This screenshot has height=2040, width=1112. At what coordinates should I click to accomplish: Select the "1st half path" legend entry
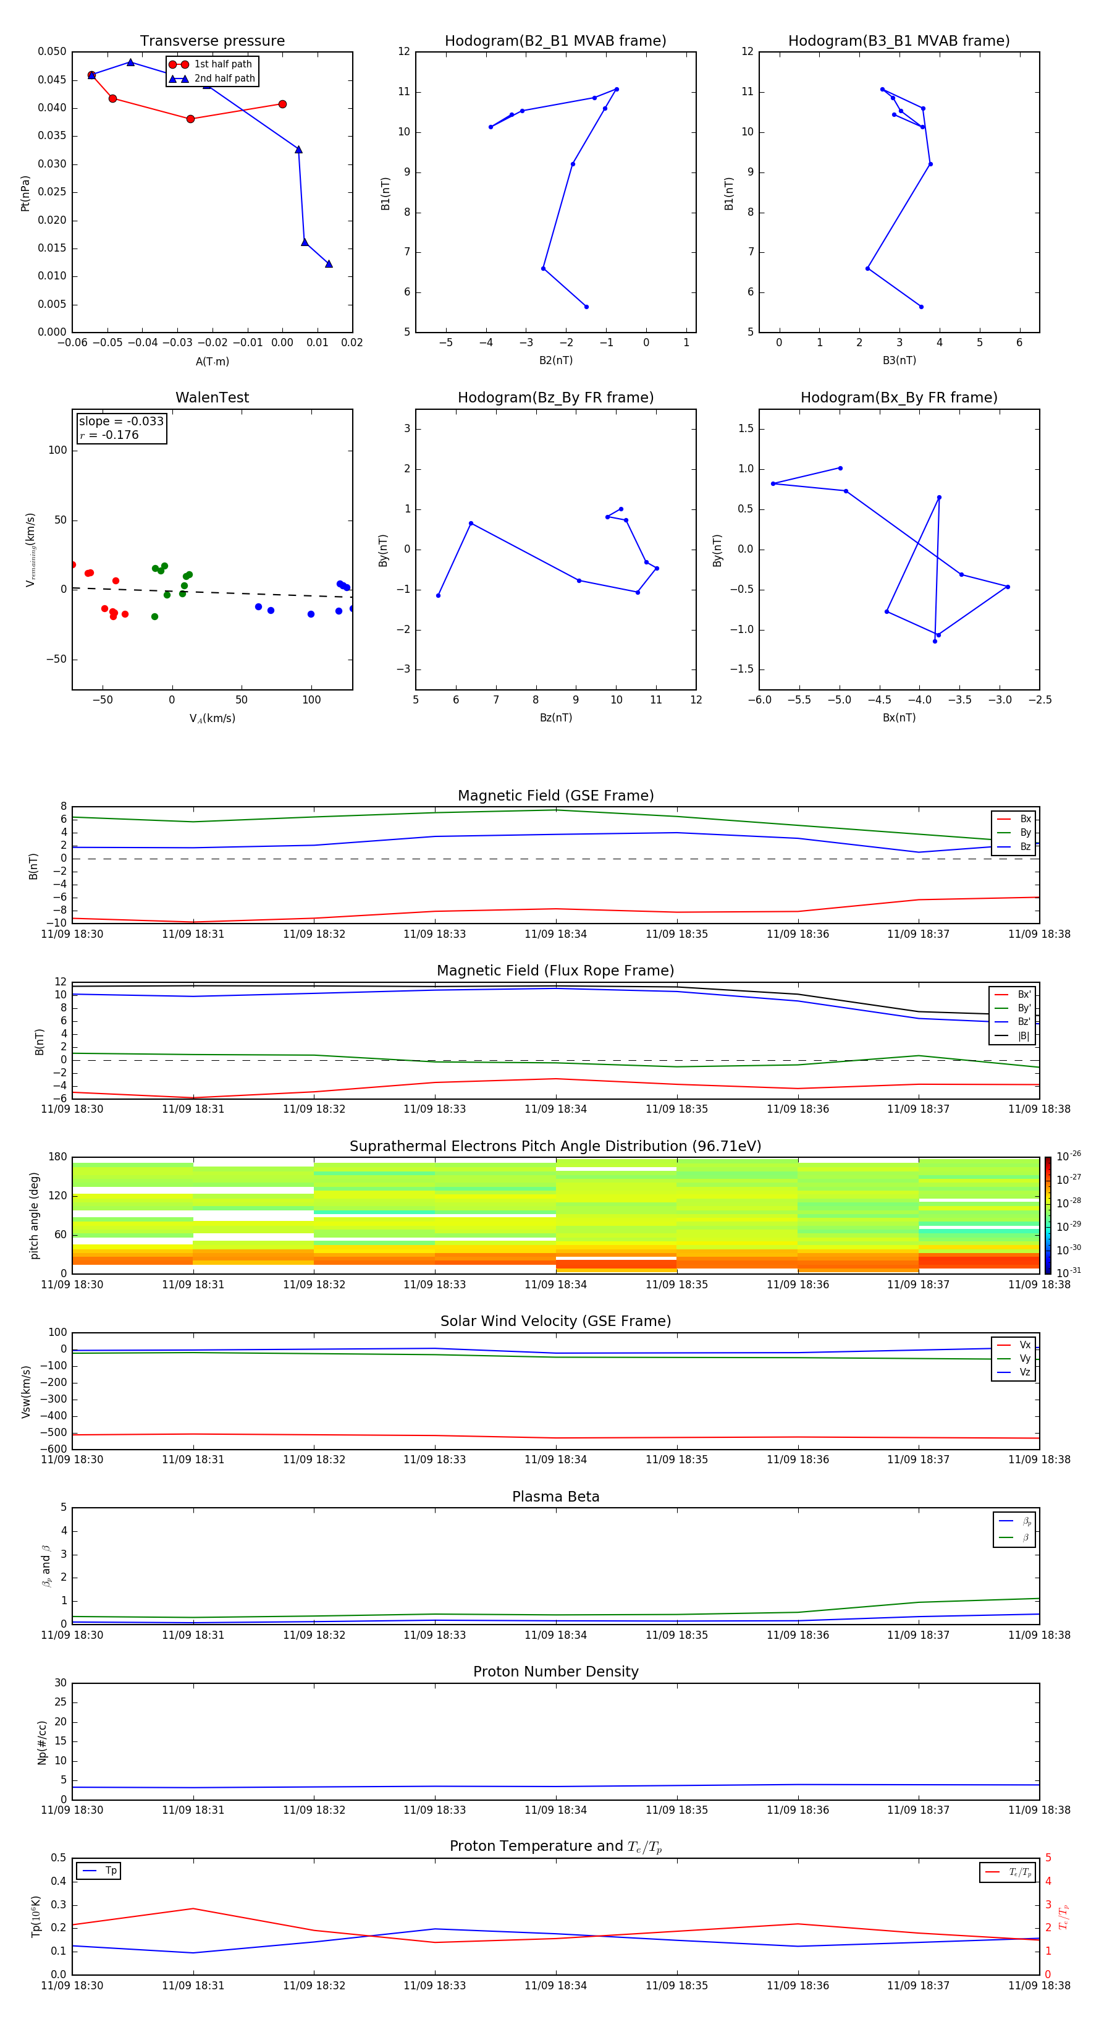click(x=211, y=64)
